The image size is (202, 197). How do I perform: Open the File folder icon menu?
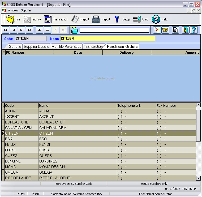[10, 19]
